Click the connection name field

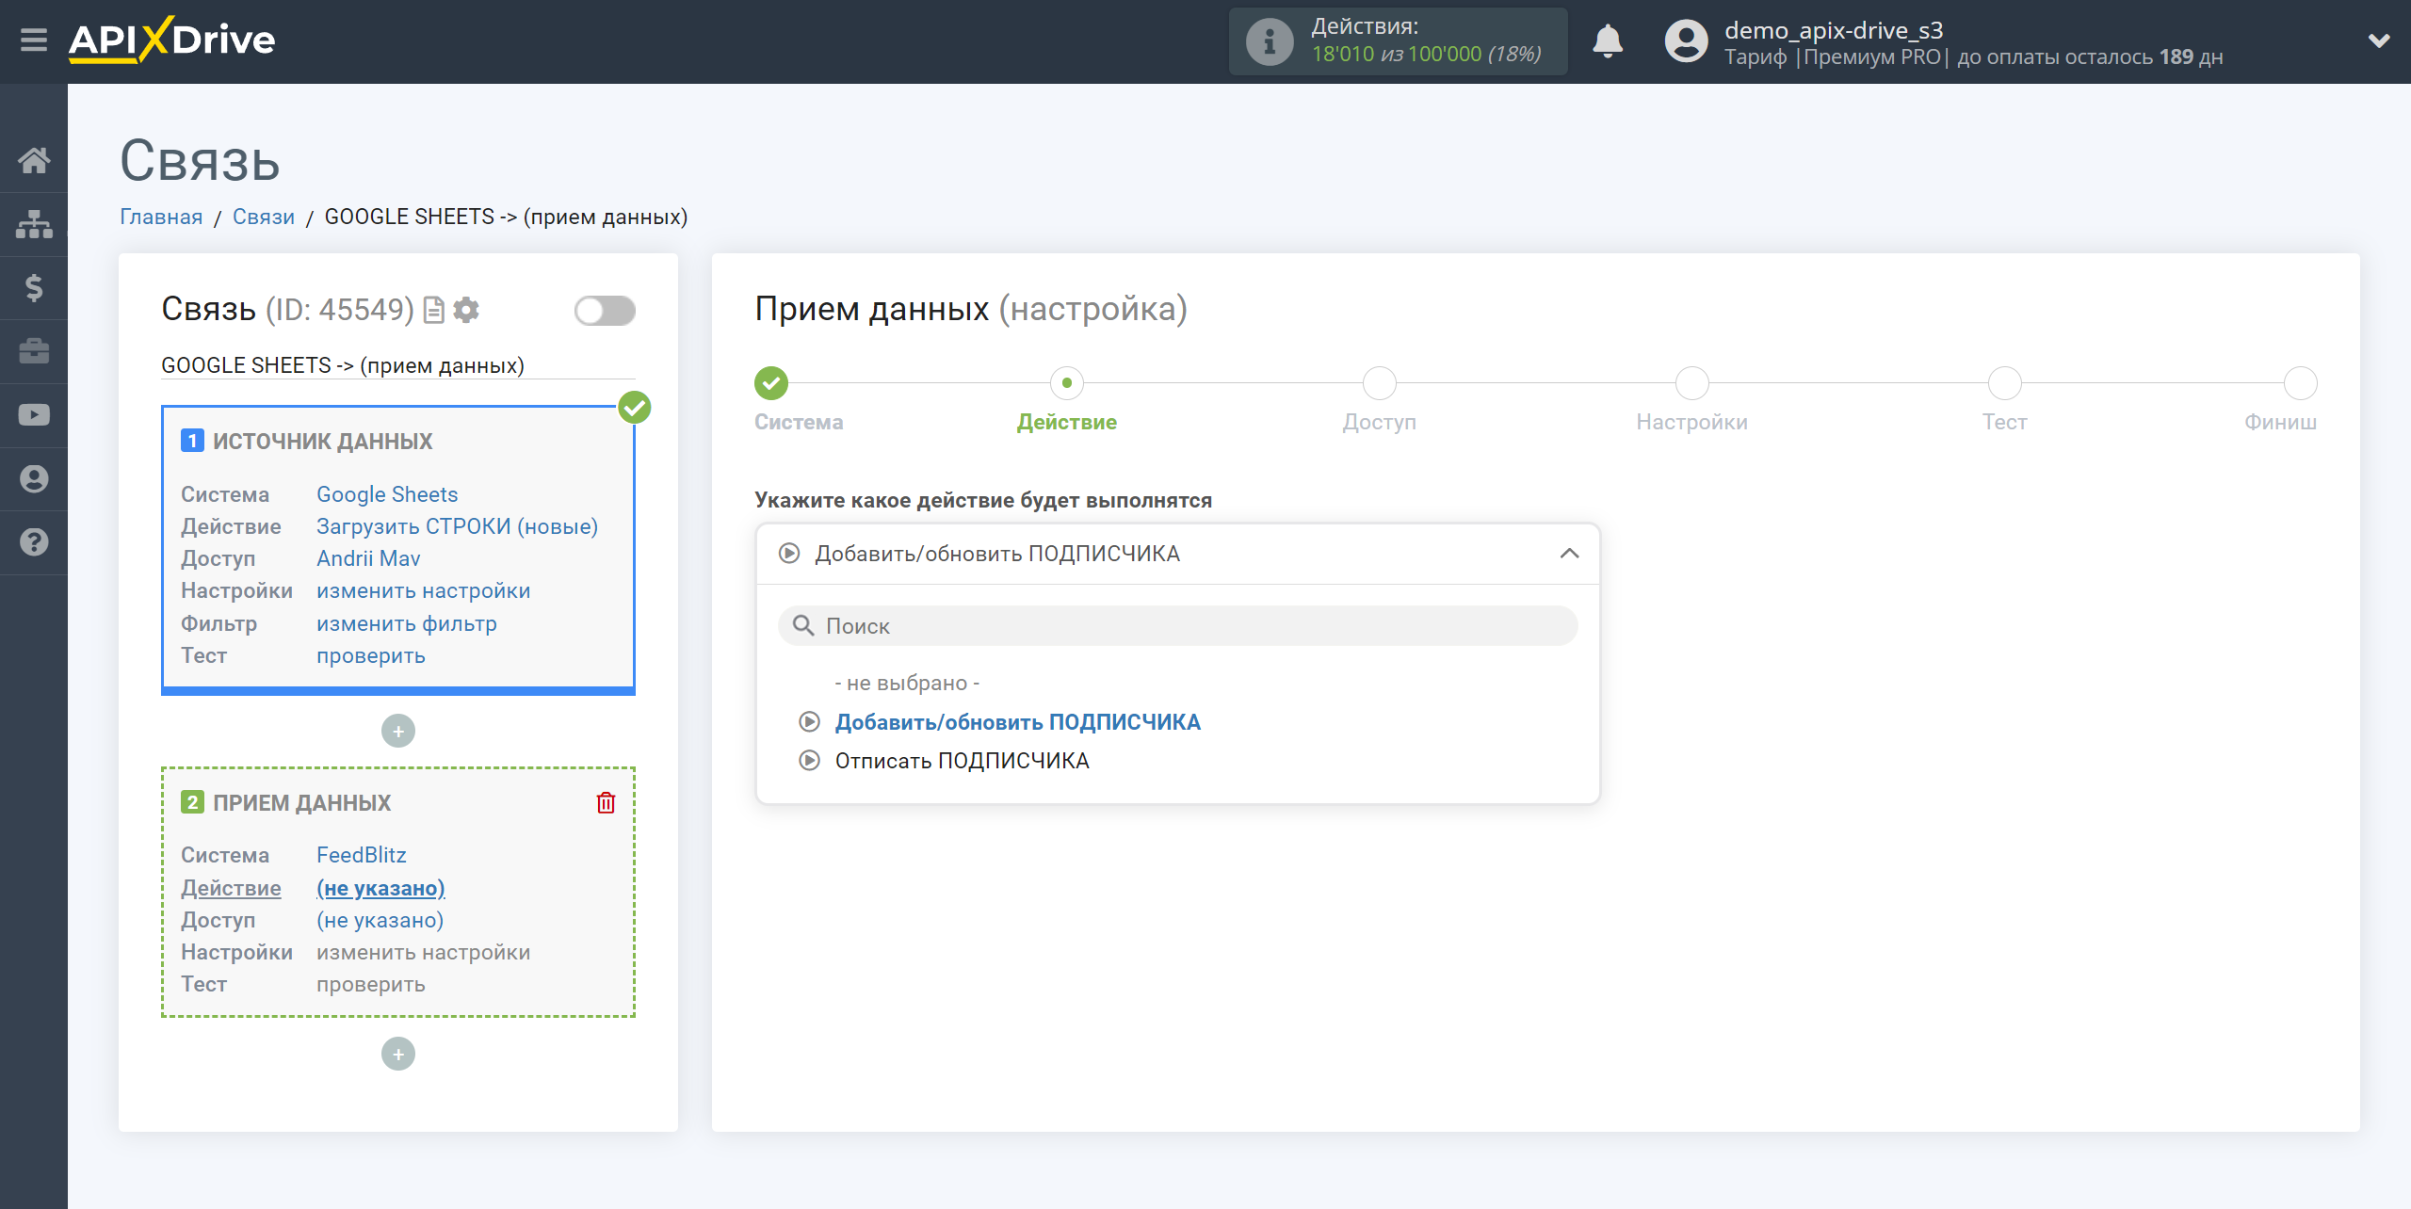click(x=398, y=365)
